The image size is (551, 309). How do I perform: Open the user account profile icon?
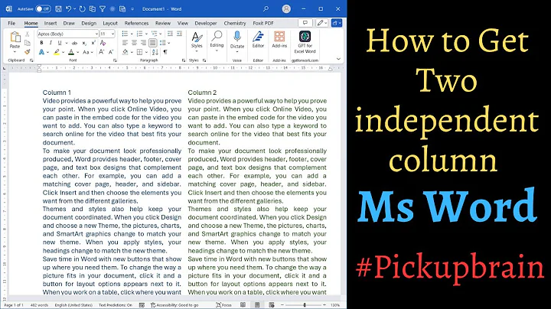tap(286, 8)
